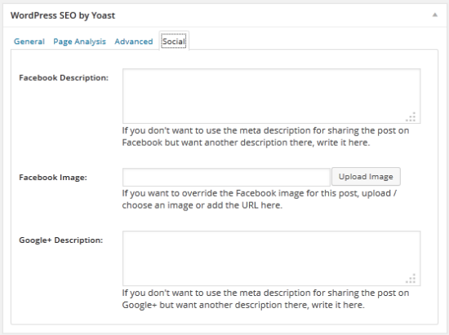
Task: Open the Page Analysis tab
Action: 80,42
